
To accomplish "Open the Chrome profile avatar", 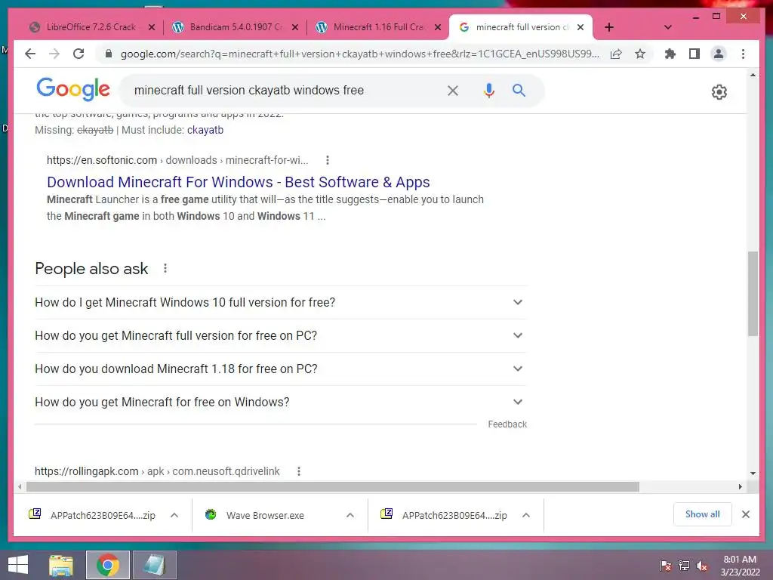I will pyautogui.click(x=719, y=54).
